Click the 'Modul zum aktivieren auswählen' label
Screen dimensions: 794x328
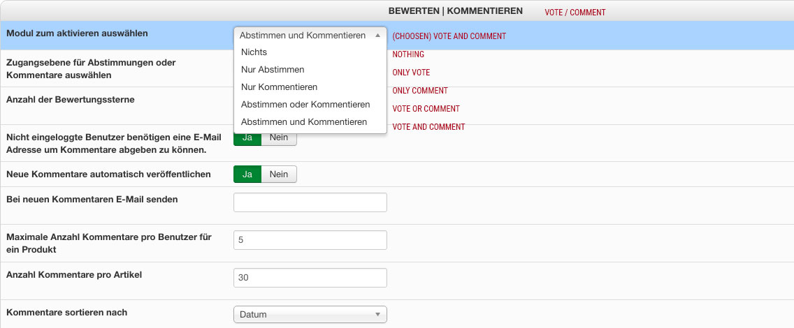(77, 33)
